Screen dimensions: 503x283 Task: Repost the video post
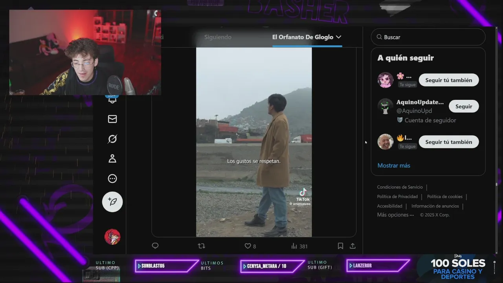[201, 246]
